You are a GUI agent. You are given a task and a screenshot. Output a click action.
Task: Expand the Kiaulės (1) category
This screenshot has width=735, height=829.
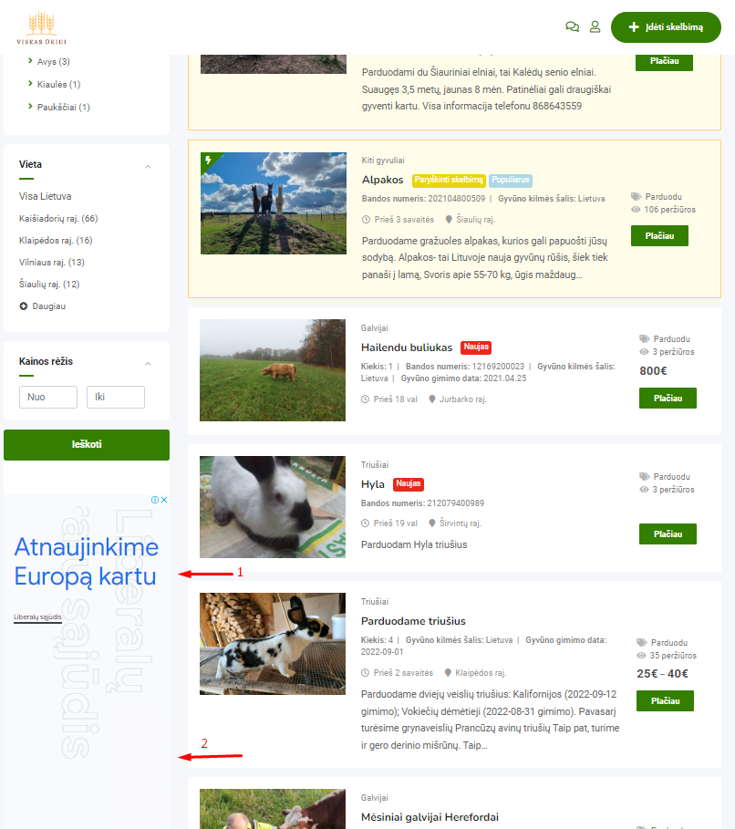30,84
